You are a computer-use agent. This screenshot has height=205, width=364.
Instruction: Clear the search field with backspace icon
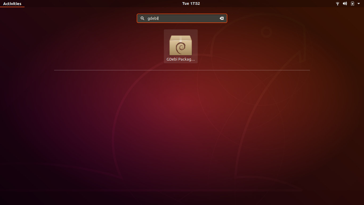[221, 18]
